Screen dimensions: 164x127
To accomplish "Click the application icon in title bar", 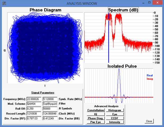I will coord(3,3).
